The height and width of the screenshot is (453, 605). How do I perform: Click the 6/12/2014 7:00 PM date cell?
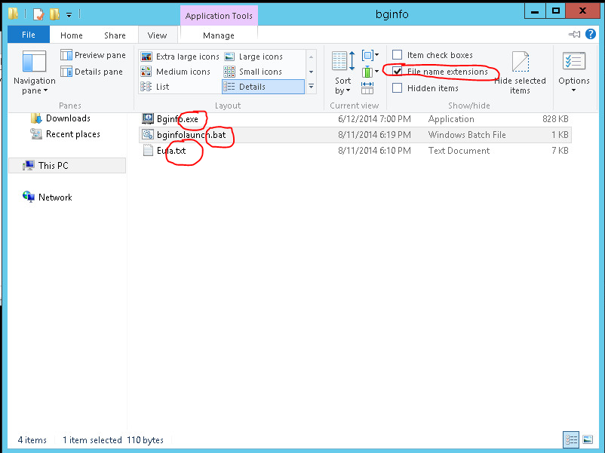point(374,119)
